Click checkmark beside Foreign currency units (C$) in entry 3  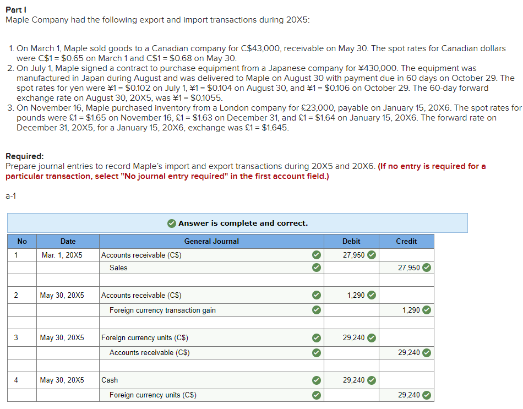click(315, 337)
